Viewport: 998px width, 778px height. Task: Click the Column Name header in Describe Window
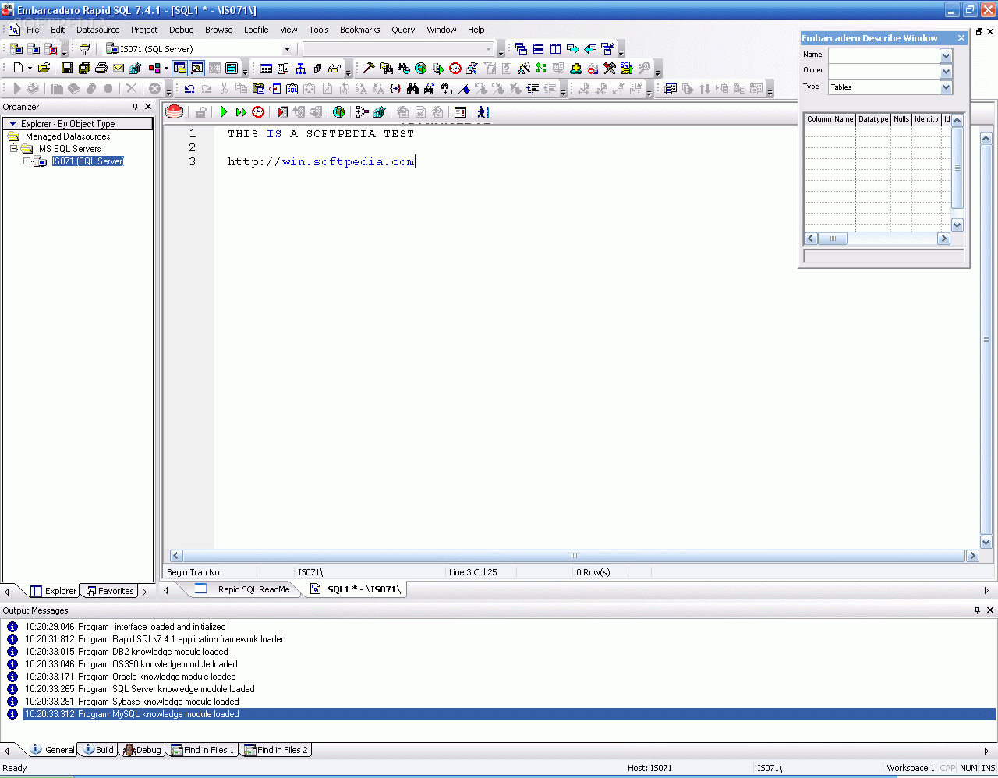[830, 119]
